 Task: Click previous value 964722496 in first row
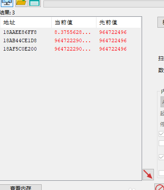[x=113, y=32]
